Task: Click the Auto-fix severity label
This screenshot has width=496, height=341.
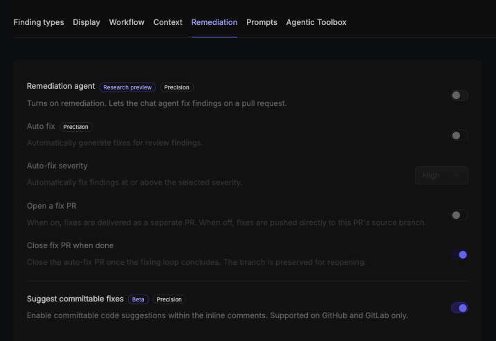Action: (x=57, y=166)
